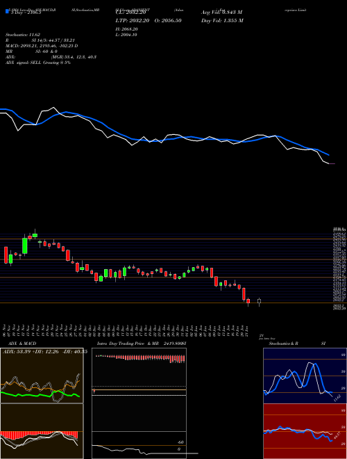Click the '-60' label in the MR panel
Screen dimensions: 347x459
click(x=181, y=442)
